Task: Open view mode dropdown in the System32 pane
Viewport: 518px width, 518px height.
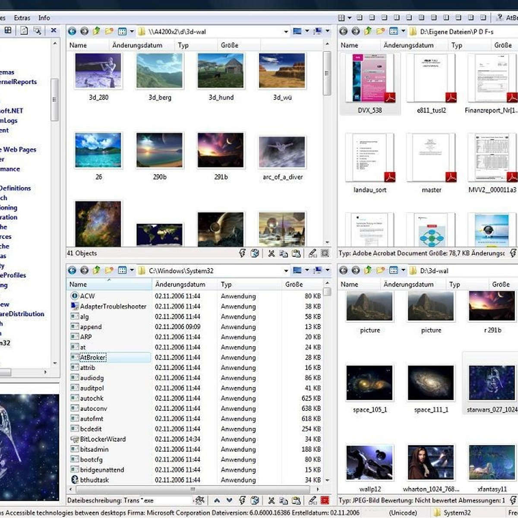Action: 132,270
